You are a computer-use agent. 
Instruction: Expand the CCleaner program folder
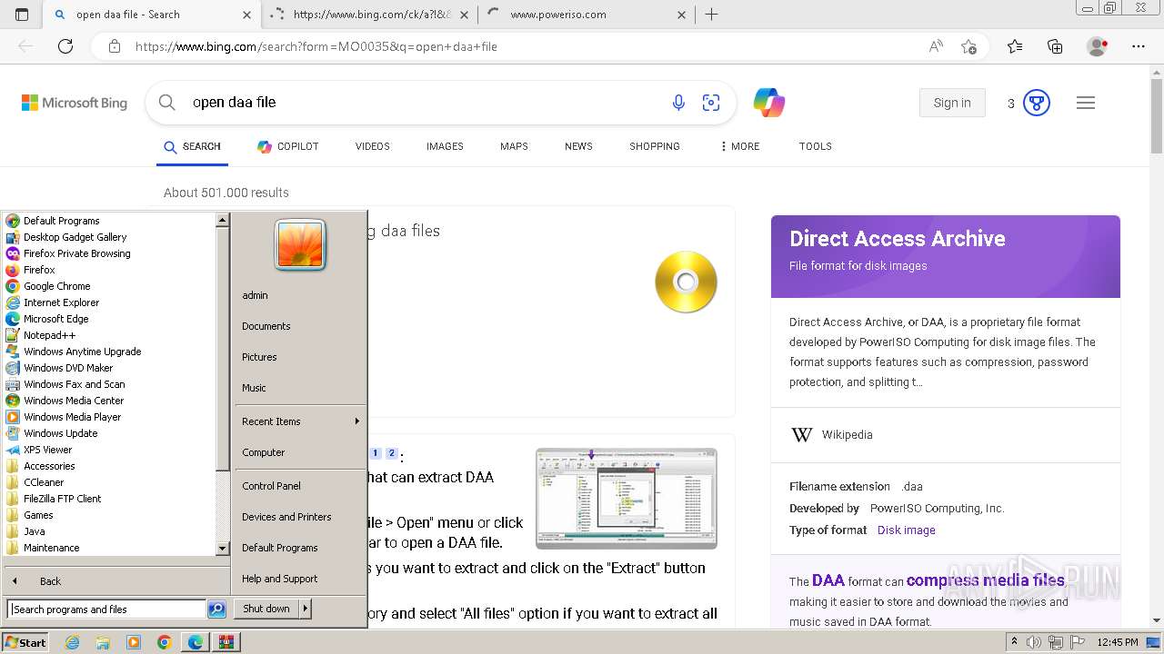point(44,482)
